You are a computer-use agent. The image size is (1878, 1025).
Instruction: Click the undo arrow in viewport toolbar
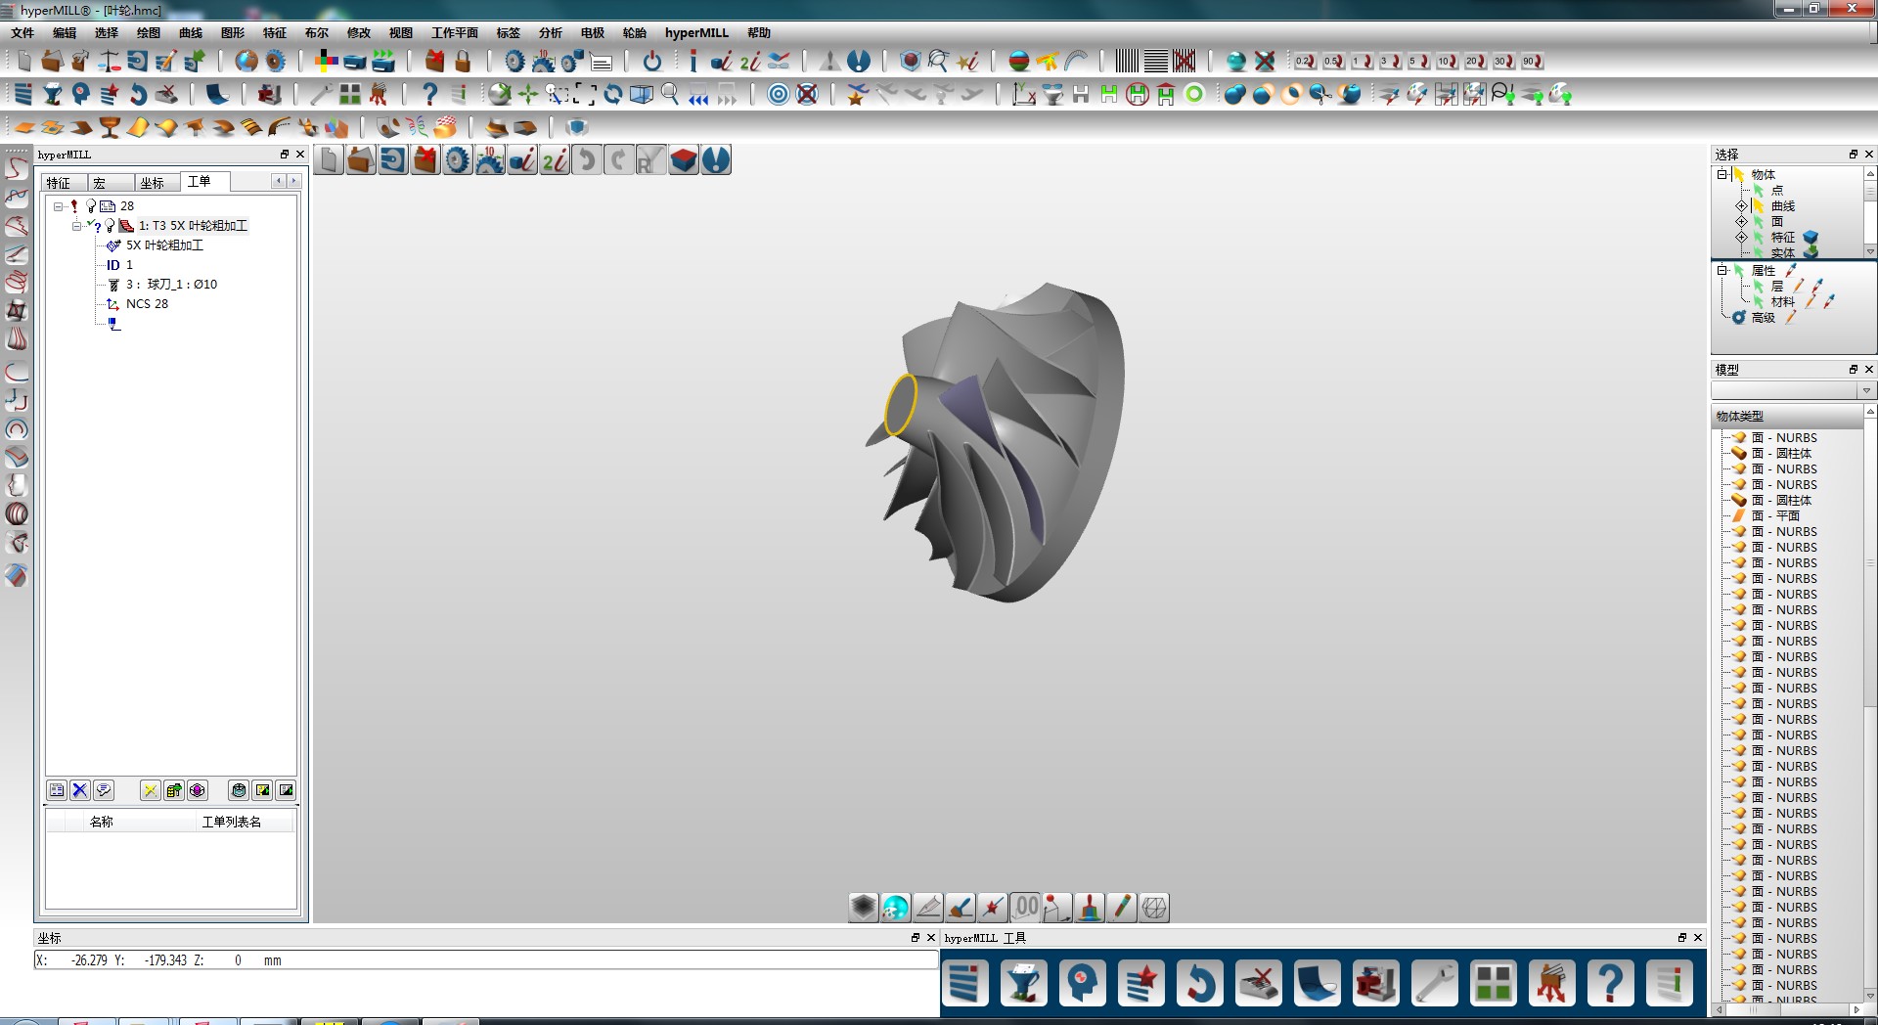point(587,159)
